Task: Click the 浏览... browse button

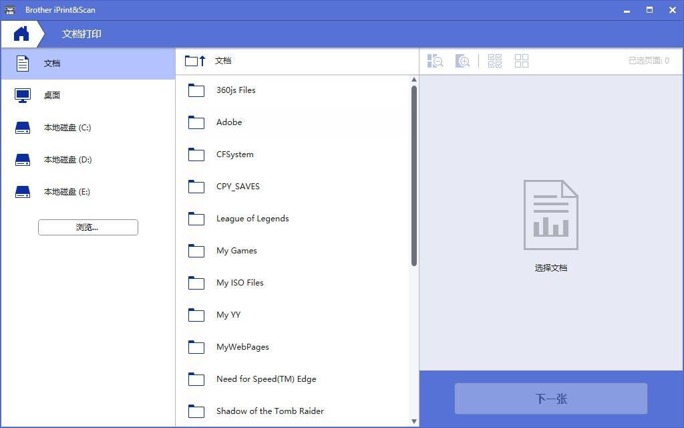Action: coord(88,227)
